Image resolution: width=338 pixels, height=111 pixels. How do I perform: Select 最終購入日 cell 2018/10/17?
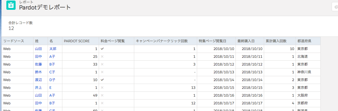click(x=250, y=103)
